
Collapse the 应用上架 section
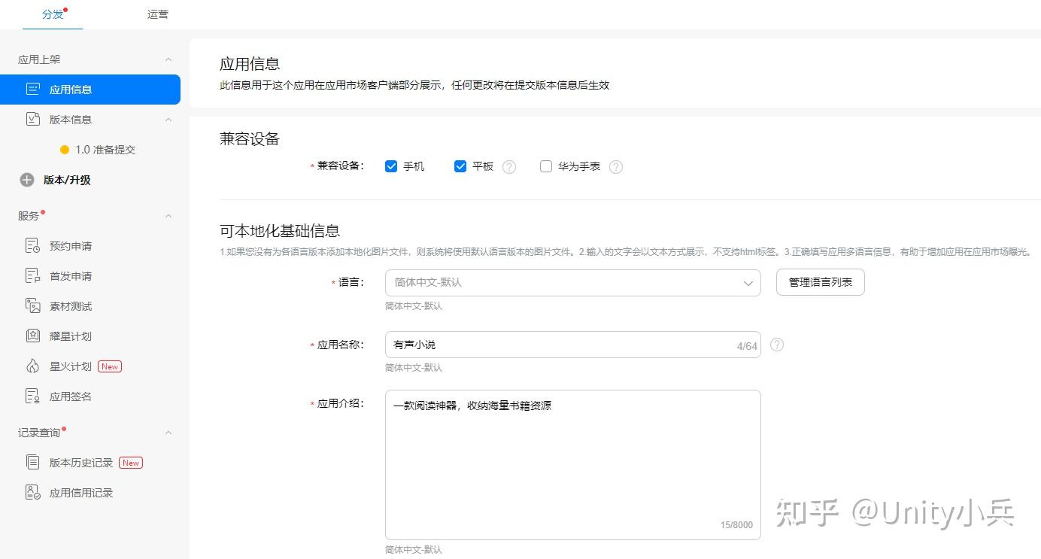tap(168, 59)
